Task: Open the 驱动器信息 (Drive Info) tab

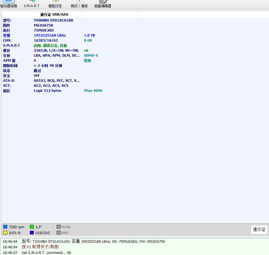Action: point(9,4)
